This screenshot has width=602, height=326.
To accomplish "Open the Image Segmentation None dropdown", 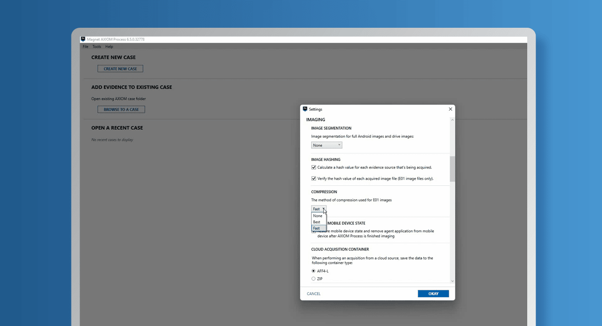I will tap(326, 145).
